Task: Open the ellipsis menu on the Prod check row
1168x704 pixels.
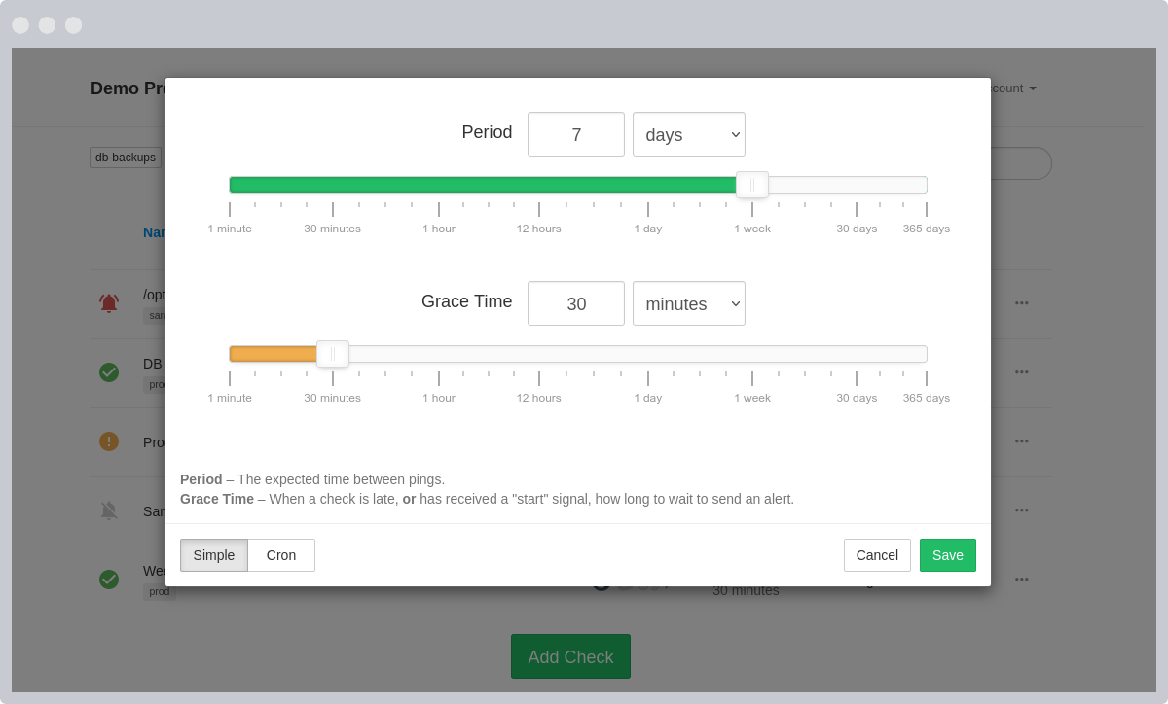Action: click(1021, 440)
